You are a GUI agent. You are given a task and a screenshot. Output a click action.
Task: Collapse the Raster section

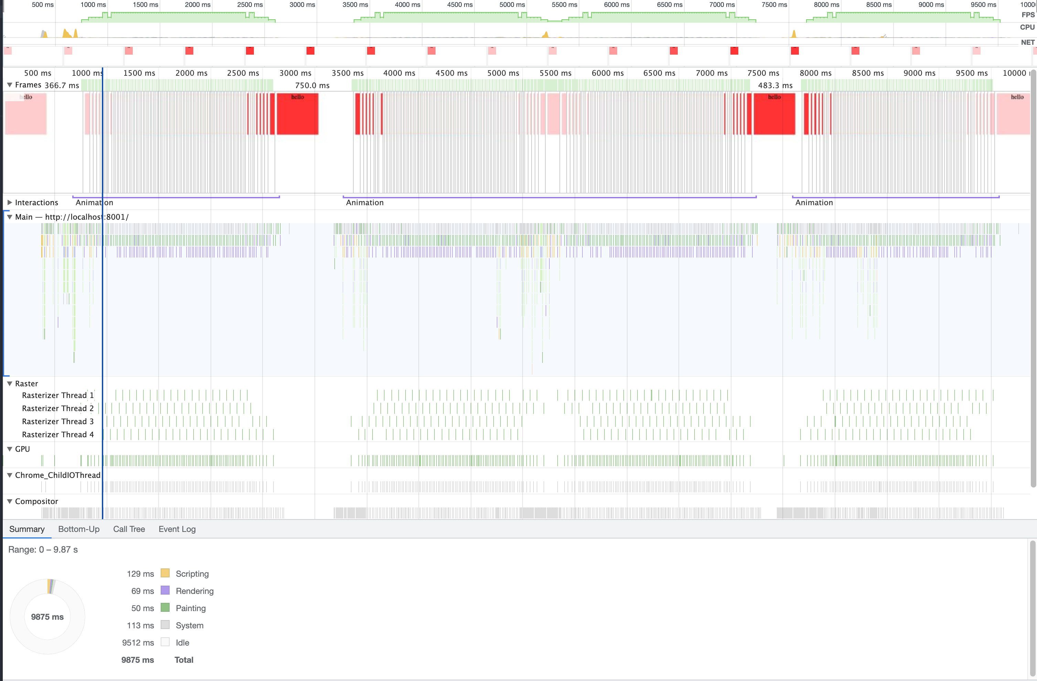(x=9, y=384)
